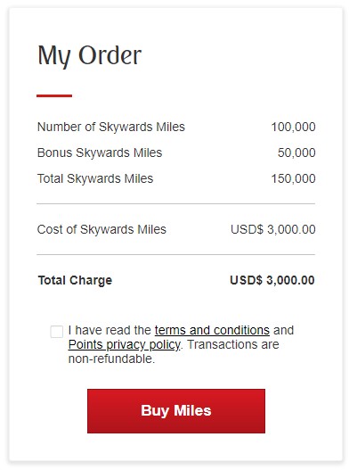Click the Total Skywards Miles label
This screenshot has height=470, width=349.
coord(95,178)
